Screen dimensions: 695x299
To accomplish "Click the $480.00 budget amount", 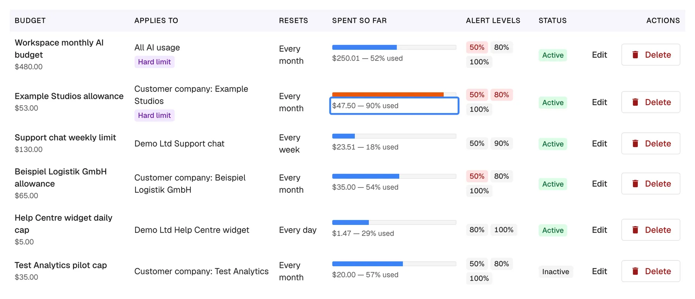I will click(29, 67).
